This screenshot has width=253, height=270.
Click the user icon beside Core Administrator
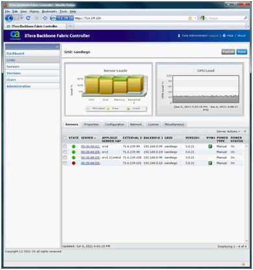[x=179, y=36]
